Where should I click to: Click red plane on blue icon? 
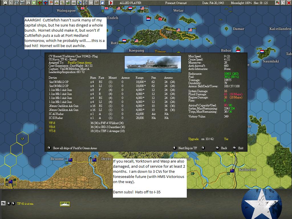click(45, 3)
